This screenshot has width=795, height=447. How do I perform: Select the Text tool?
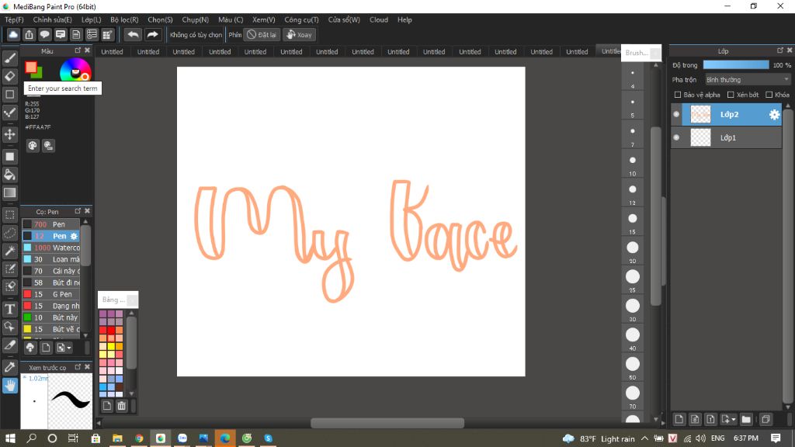point(9,309)
